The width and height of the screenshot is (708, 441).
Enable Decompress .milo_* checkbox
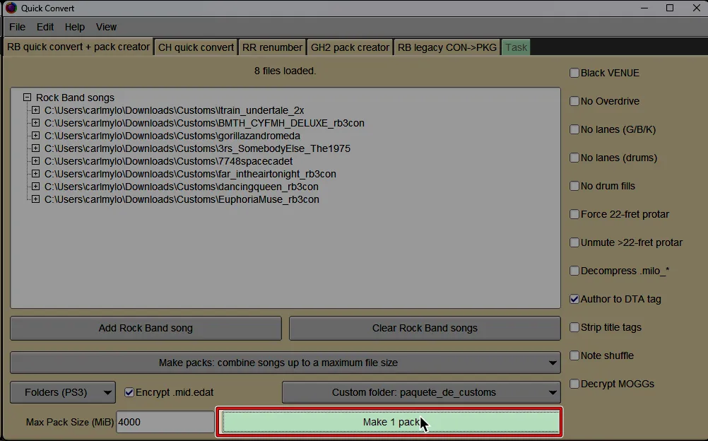click(x=574, y=271)
